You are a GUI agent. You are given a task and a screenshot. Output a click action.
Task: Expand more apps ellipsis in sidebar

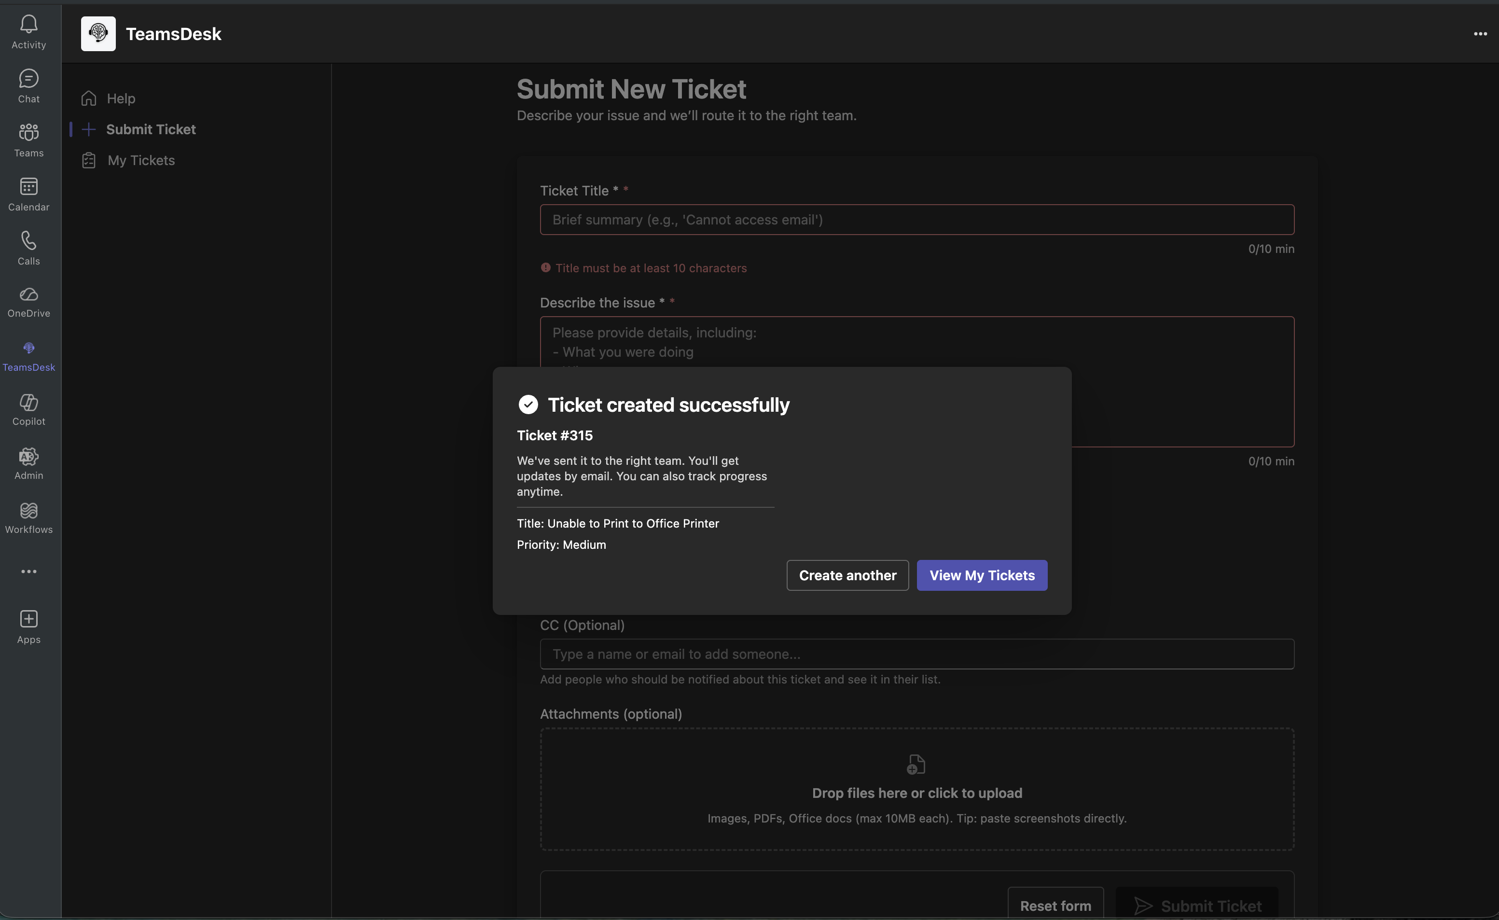28,572
